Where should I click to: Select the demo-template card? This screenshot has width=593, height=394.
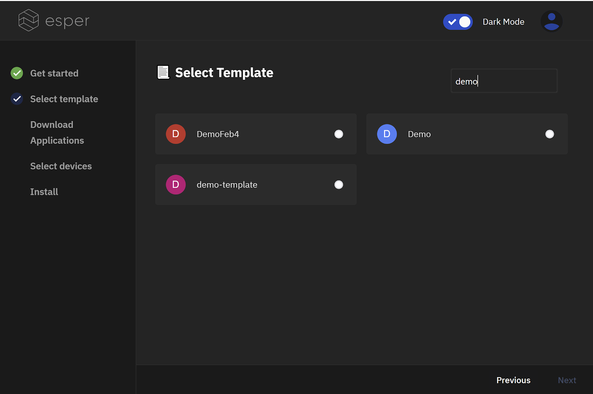pos(256,185)
